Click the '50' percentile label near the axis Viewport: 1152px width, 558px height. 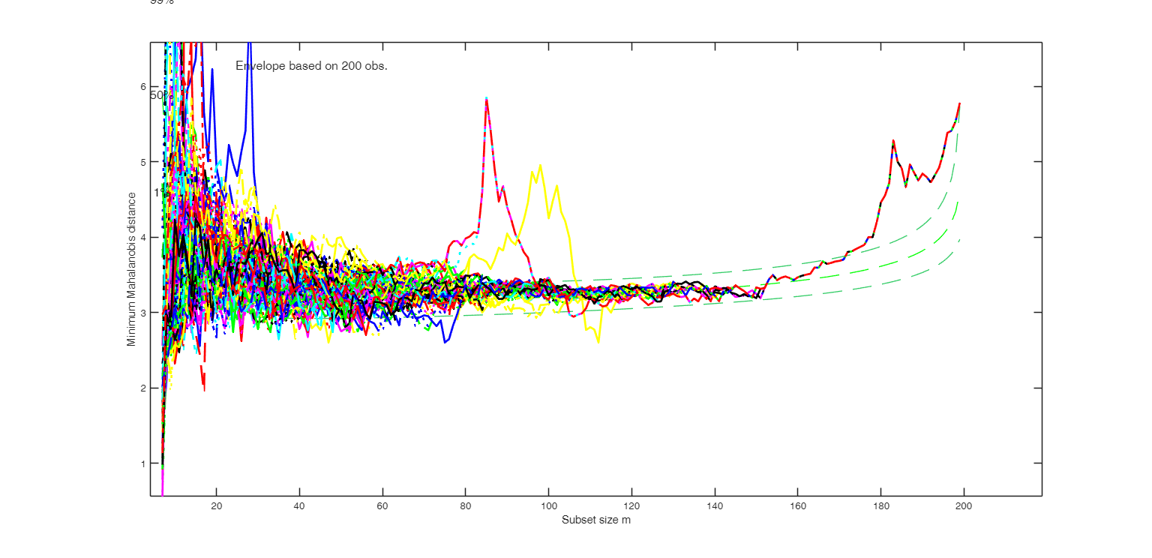coord(157,95)
